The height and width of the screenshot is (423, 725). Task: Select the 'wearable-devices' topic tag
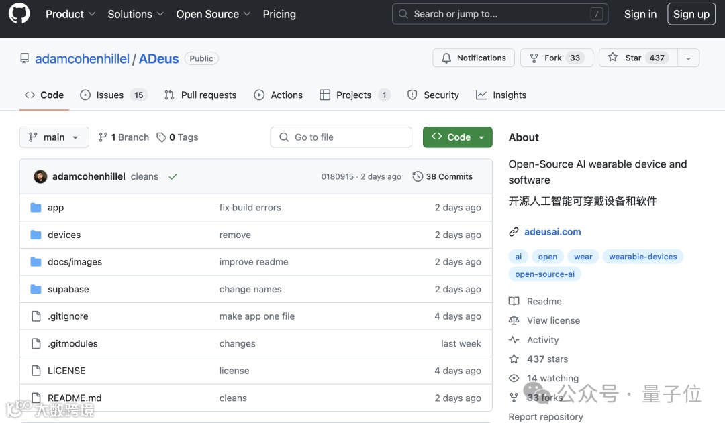pos(642,257)
